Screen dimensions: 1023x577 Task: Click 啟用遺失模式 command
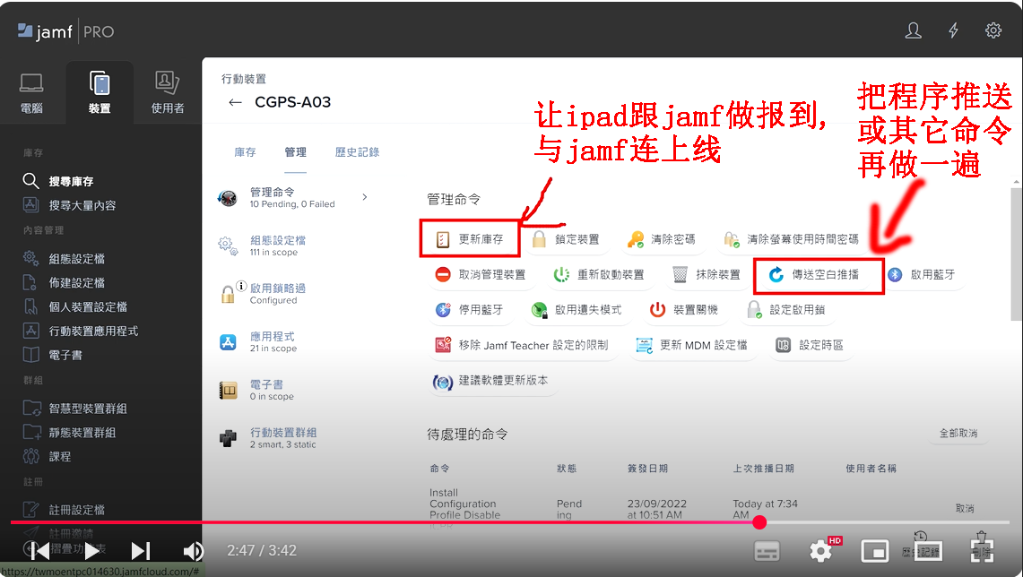tap(577, 310)
